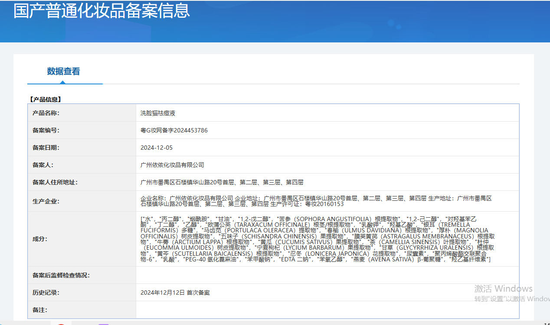Switch to the 数据查看 tab
This screenshot has width=550, height=325.
[x=63, y=71]
